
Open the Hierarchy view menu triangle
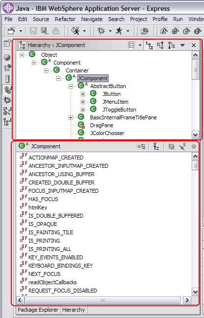[x=182, y=45]
